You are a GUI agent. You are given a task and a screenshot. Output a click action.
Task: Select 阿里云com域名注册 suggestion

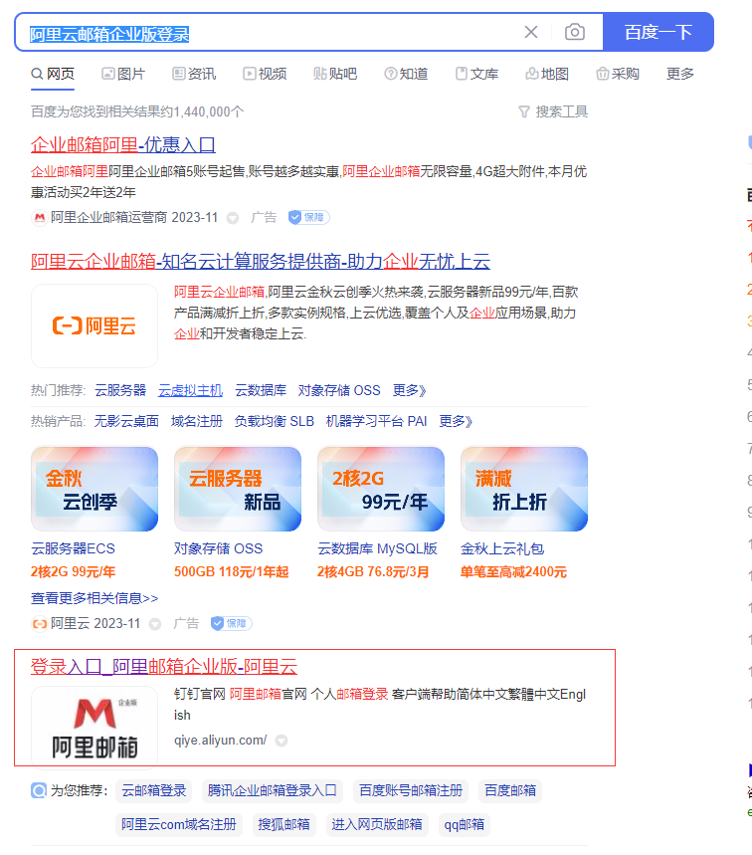(179, 824)
